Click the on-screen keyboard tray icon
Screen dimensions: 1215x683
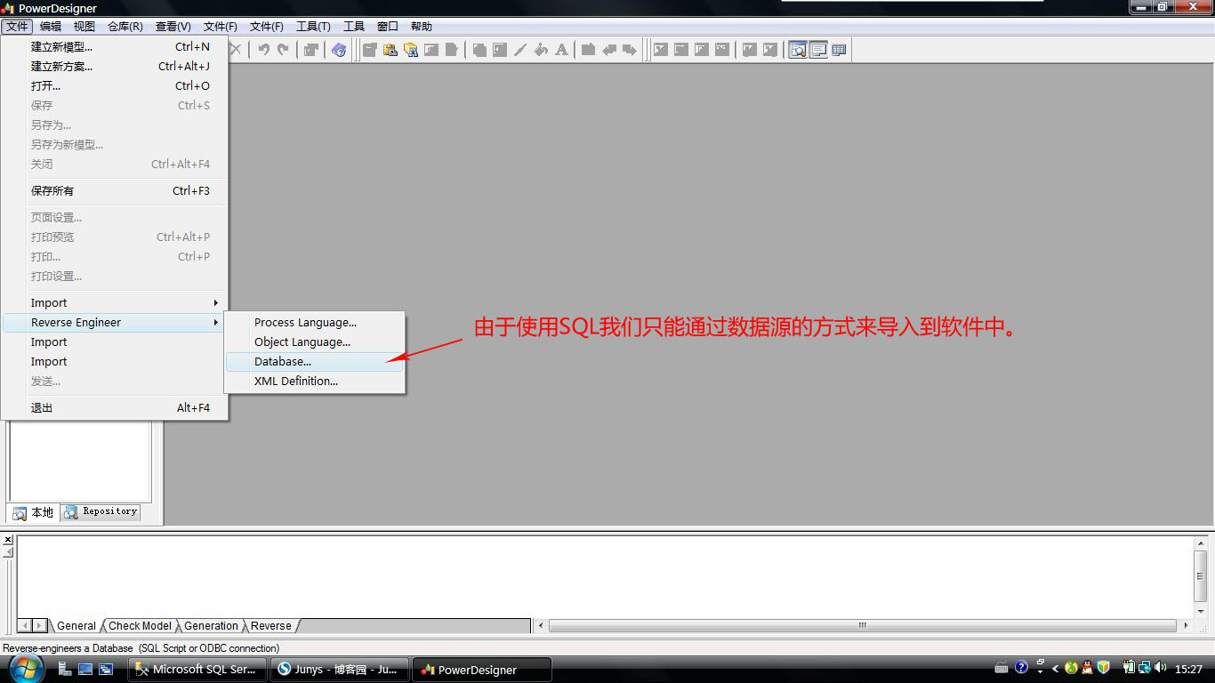click(x=1002, y=668)
